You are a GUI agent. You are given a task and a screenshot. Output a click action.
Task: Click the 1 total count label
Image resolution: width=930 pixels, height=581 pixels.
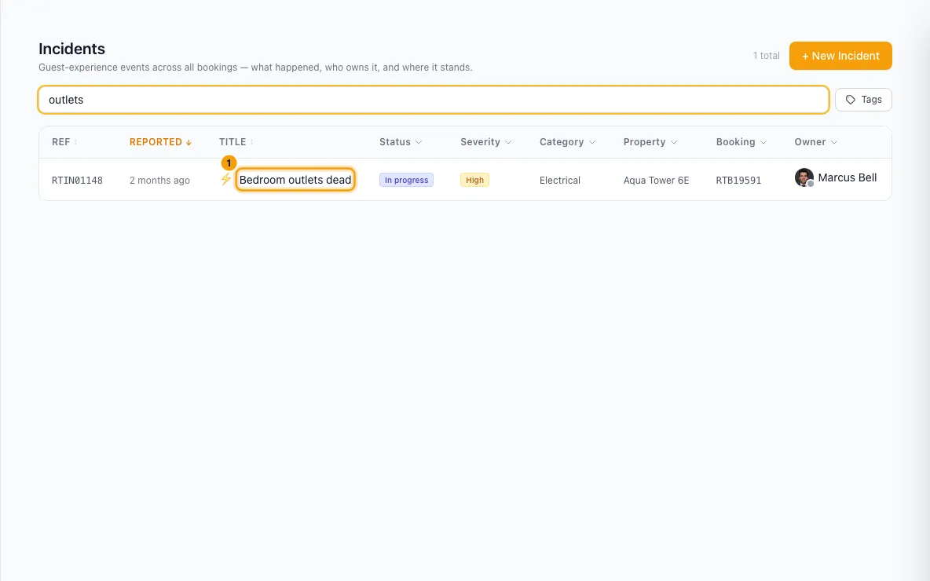(x=766, y=56)
